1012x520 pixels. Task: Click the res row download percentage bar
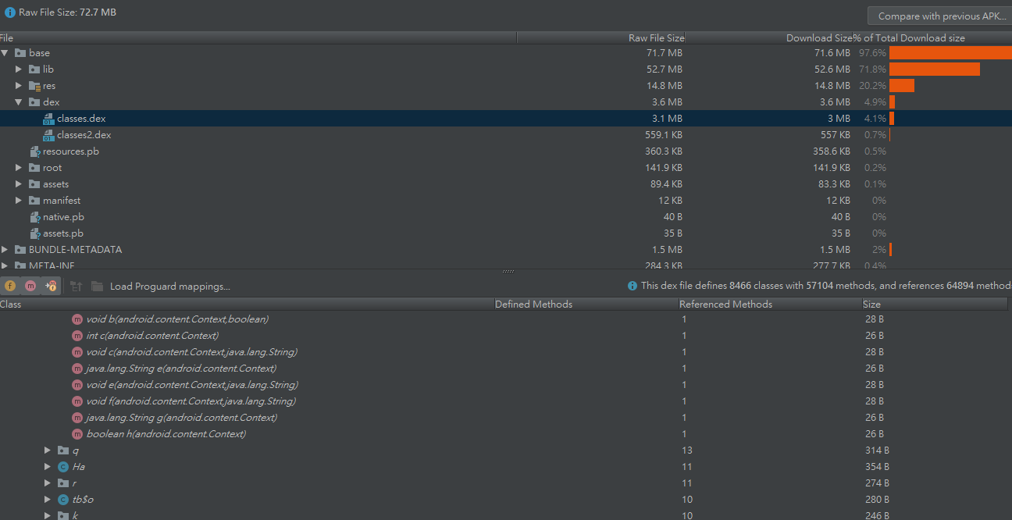pos(902,86)
